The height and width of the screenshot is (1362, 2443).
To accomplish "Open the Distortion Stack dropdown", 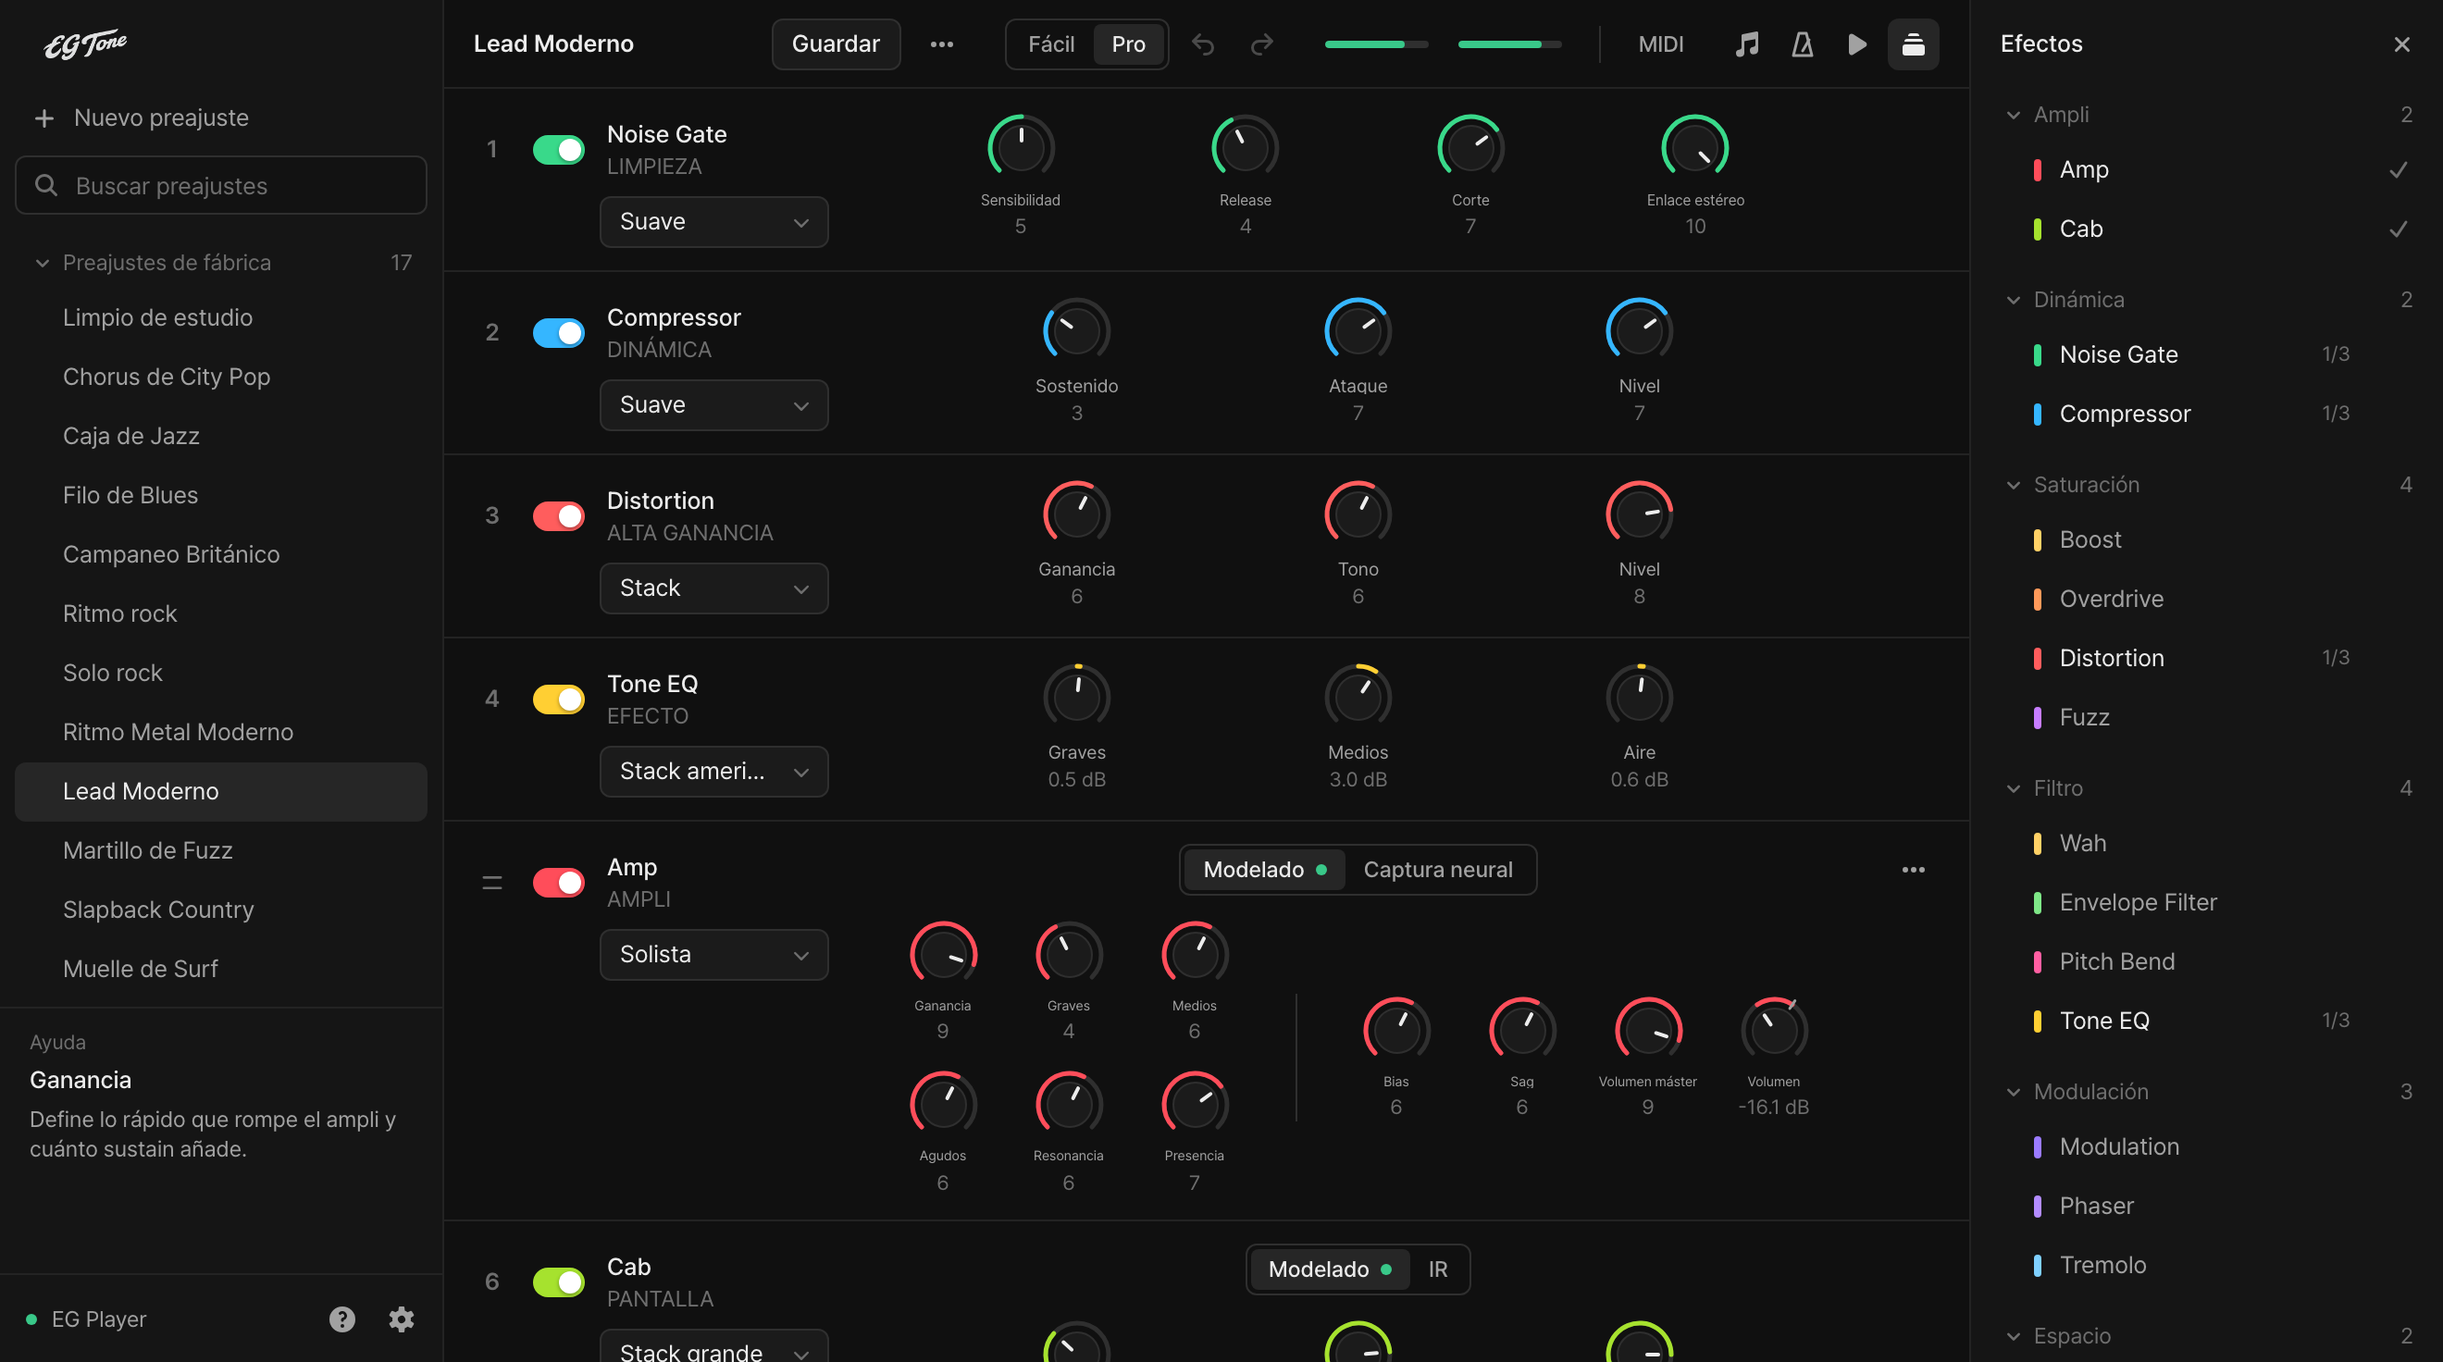I will pos(714,588).
